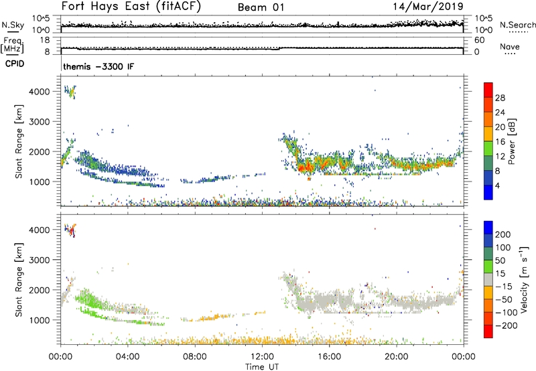Click the light green 12–16 dB Power segment
This screenshot has height=371, width=536.
tap(488, 148)
